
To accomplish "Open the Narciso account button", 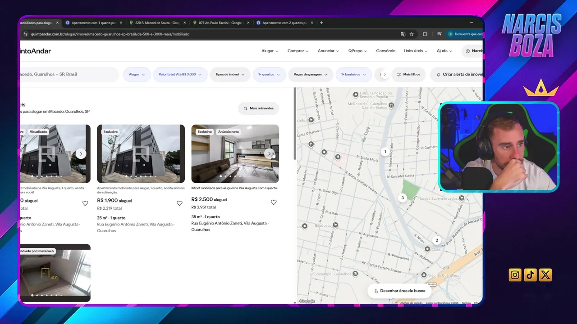I will 473,51.
